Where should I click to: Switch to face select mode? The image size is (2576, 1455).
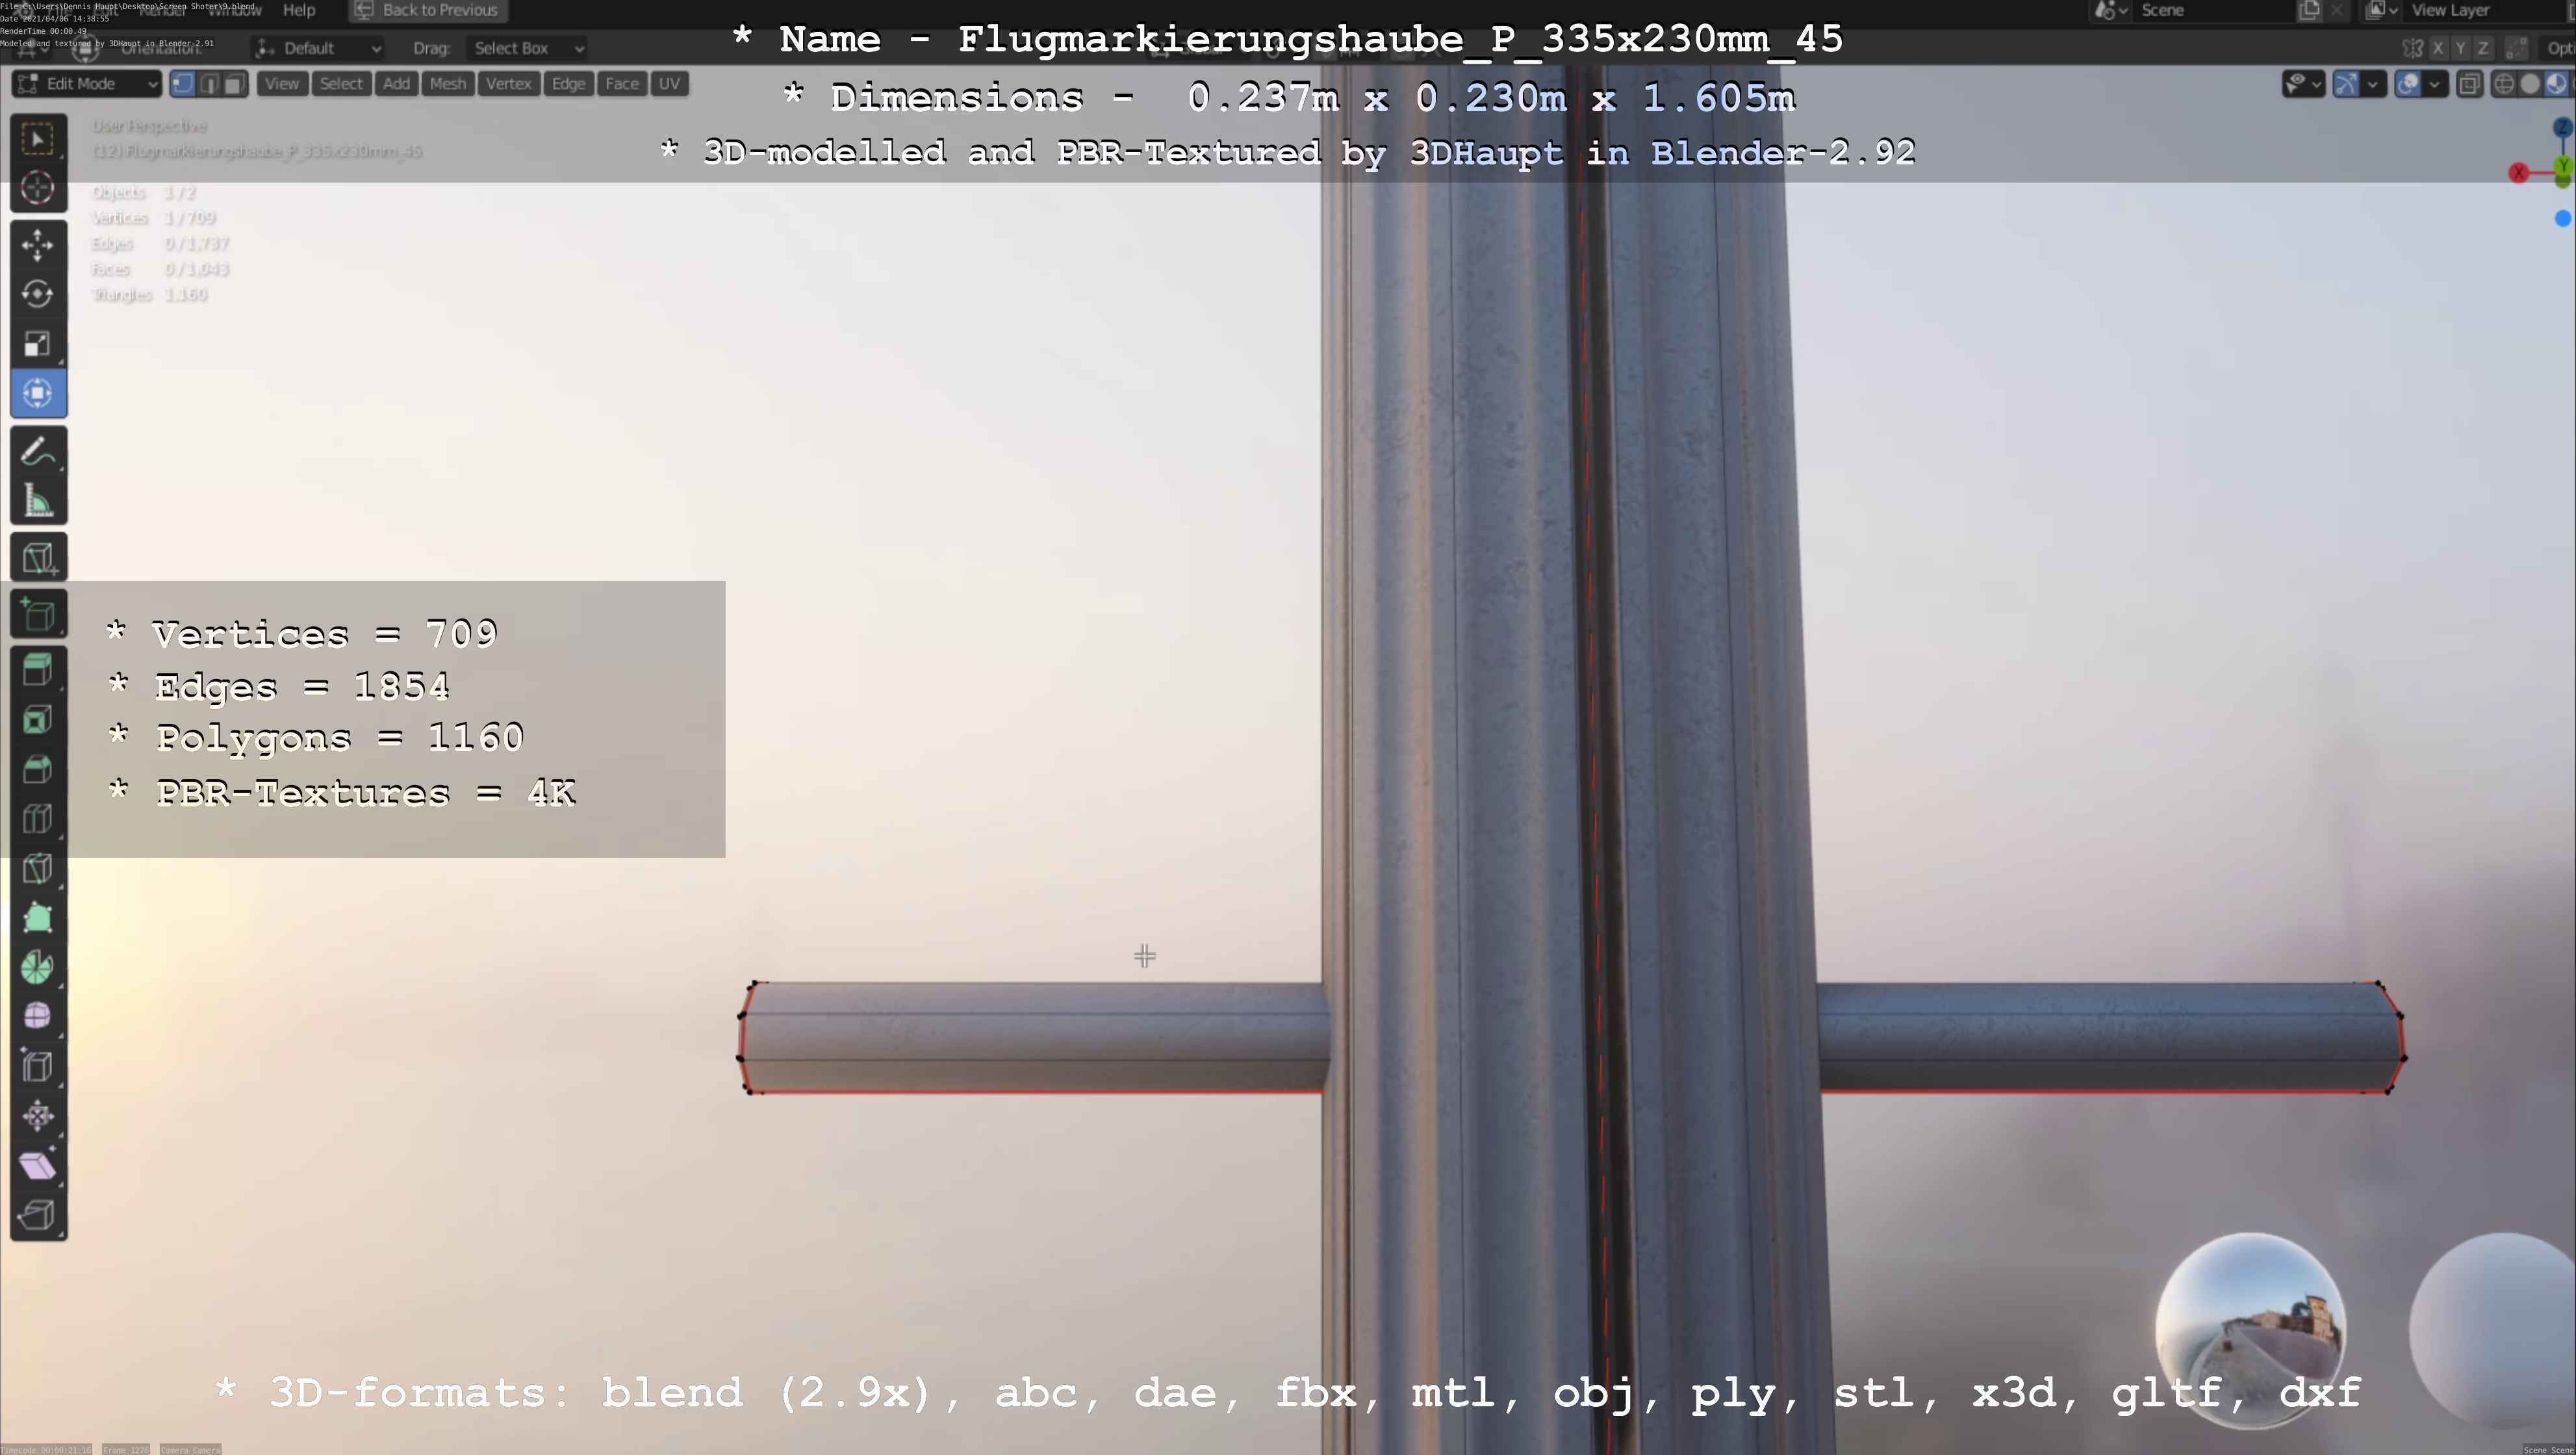[x=234, y=84]
